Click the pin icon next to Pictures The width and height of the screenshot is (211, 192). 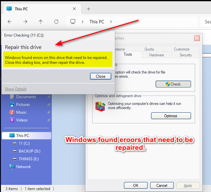pyautogui.click(x=49, y=105)
